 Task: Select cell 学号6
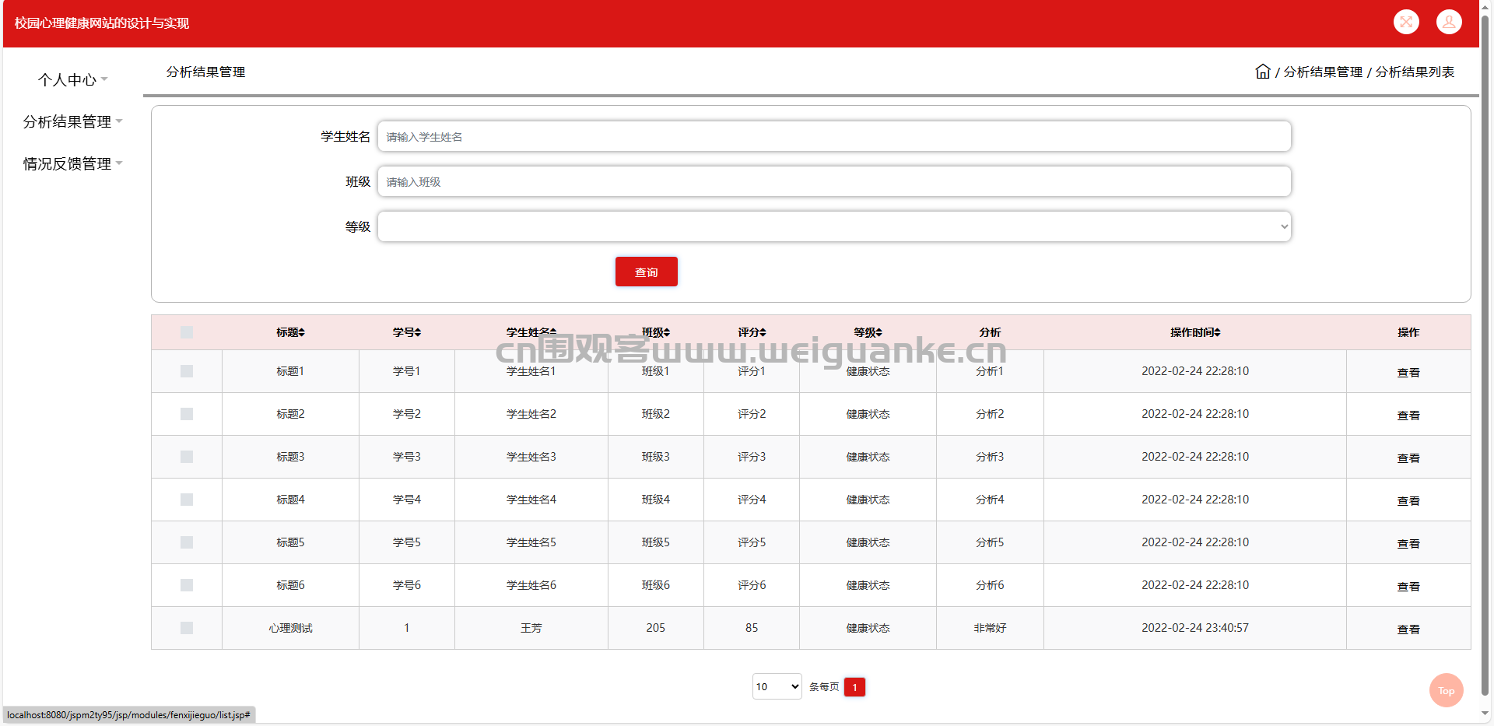click(x=407, y=585)
